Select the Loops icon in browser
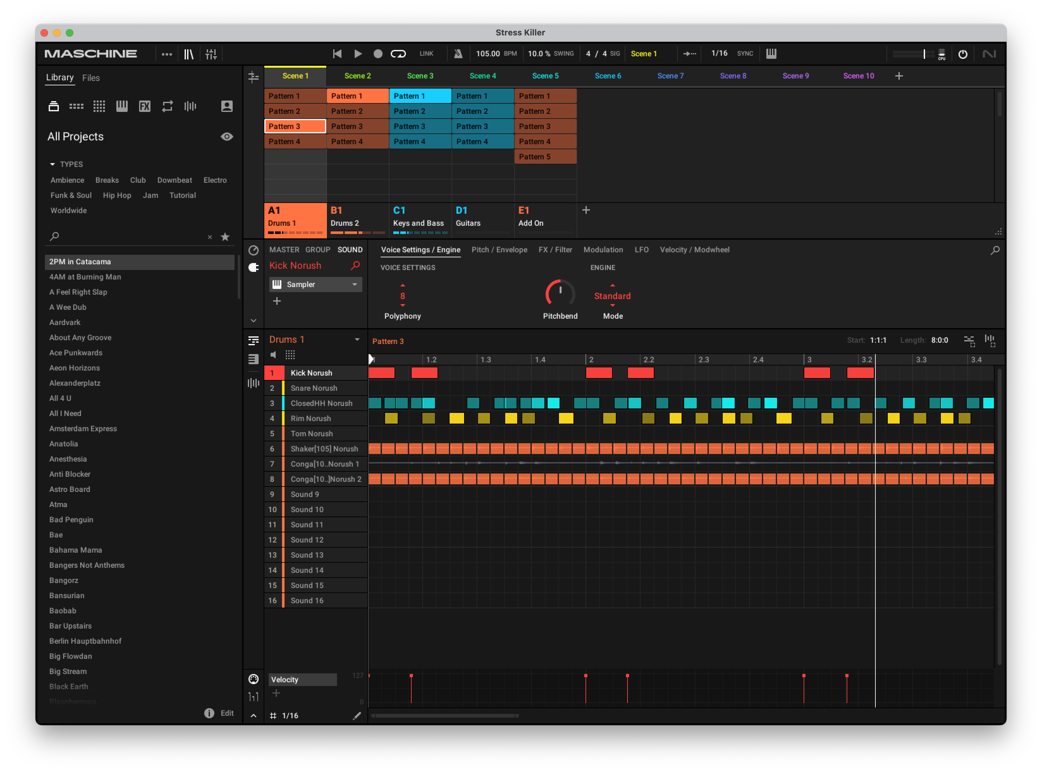 pyautogui.click(x=167, y=107)
